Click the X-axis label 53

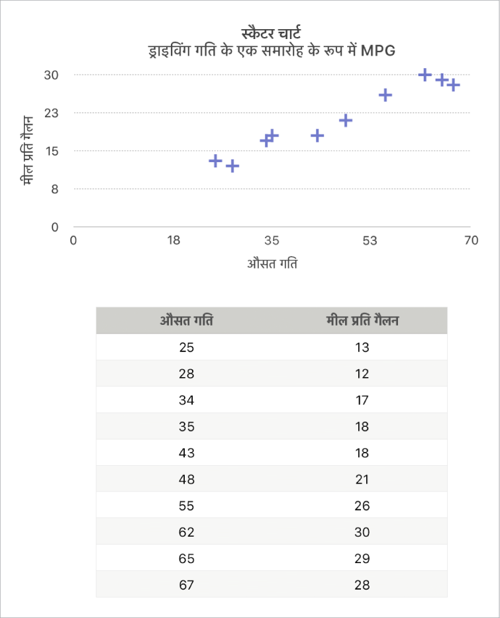[x=370, y=240]
